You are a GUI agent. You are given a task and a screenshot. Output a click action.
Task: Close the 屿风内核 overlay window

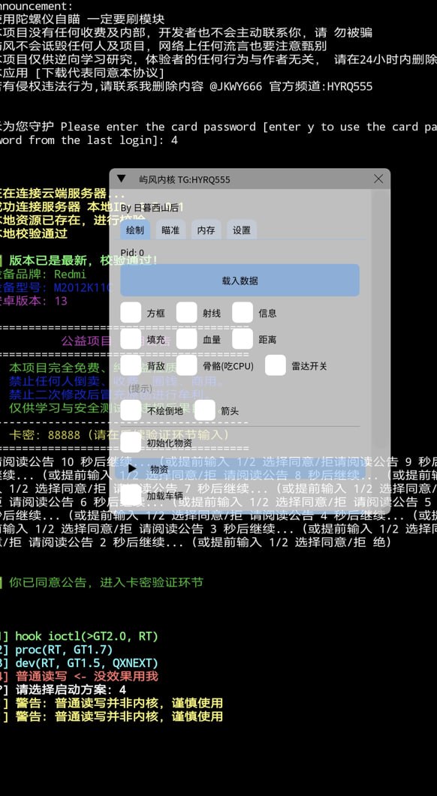pos(378,179)
